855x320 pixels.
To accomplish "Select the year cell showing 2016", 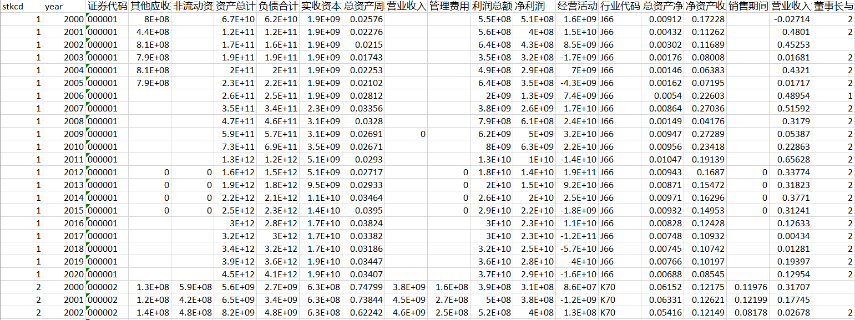I will pyautogui.click(x=64, y=224).
